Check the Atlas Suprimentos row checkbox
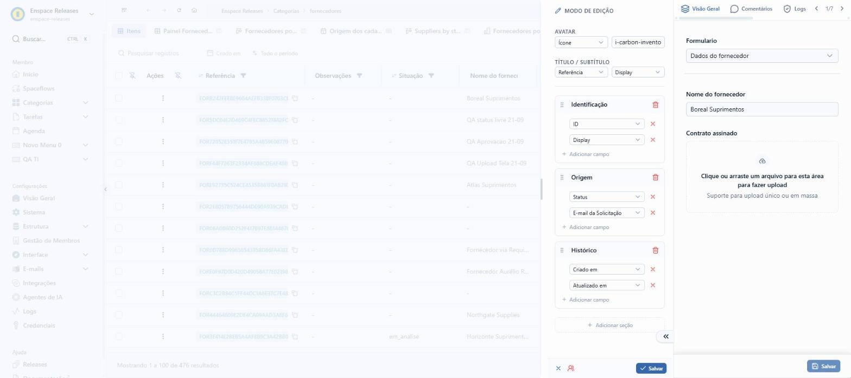This screenshot has height=378, width=851. (x=119, y=185)
